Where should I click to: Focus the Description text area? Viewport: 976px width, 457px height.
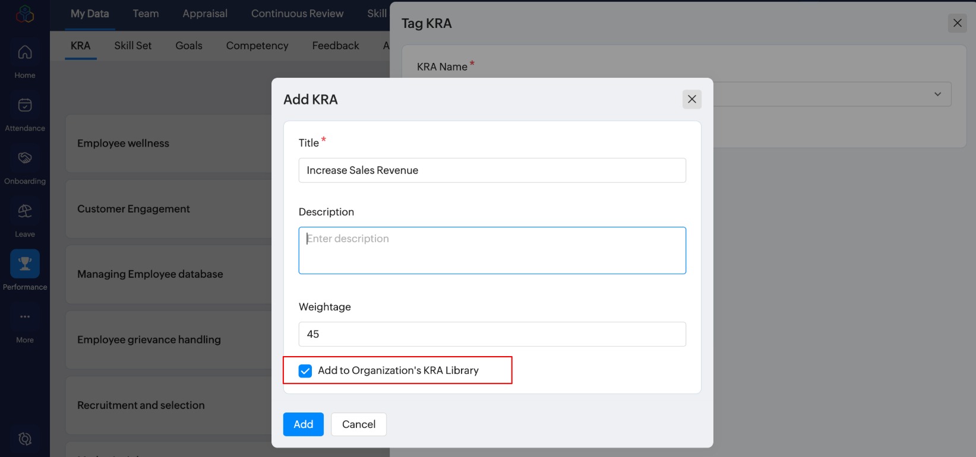492,250
